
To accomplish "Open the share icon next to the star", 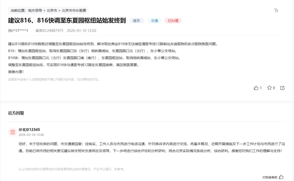I will point(282,88).
